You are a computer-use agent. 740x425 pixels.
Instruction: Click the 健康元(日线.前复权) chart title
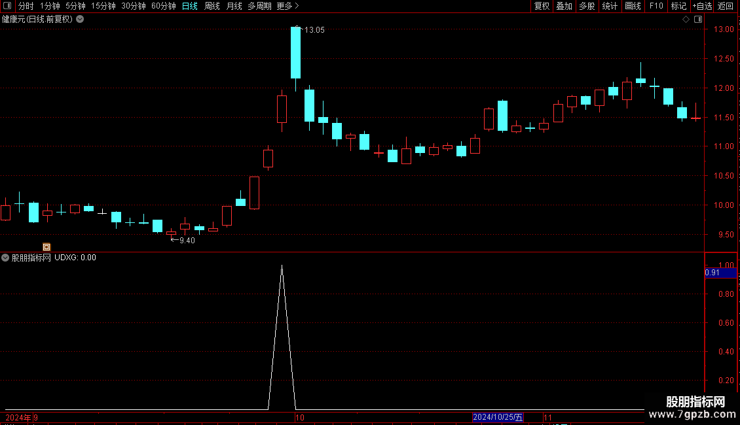37,20
